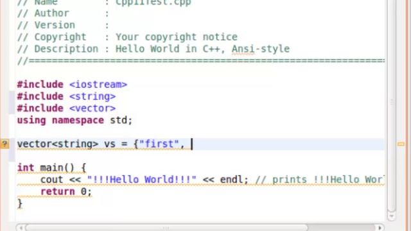Image resolution: width=411 pixels, height=231 pixels.
Task: Click the line "vector<string> vs = {"first","
Action: point(101,144)
